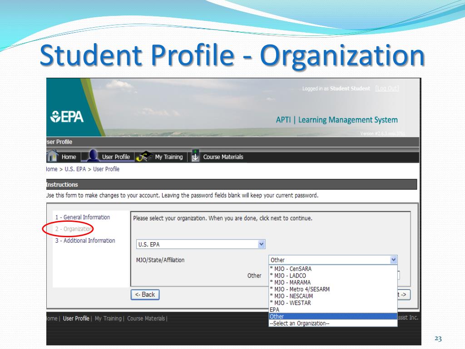Click the EPA logo in the banner
The image size is (465, 349).
67,117
